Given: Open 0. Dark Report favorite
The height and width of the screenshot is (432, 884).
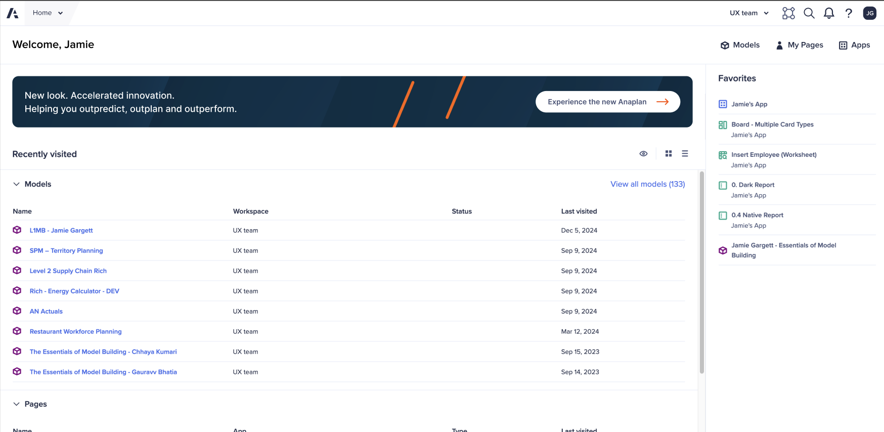Looking at the screenshot, I should (x=753, y=185).
